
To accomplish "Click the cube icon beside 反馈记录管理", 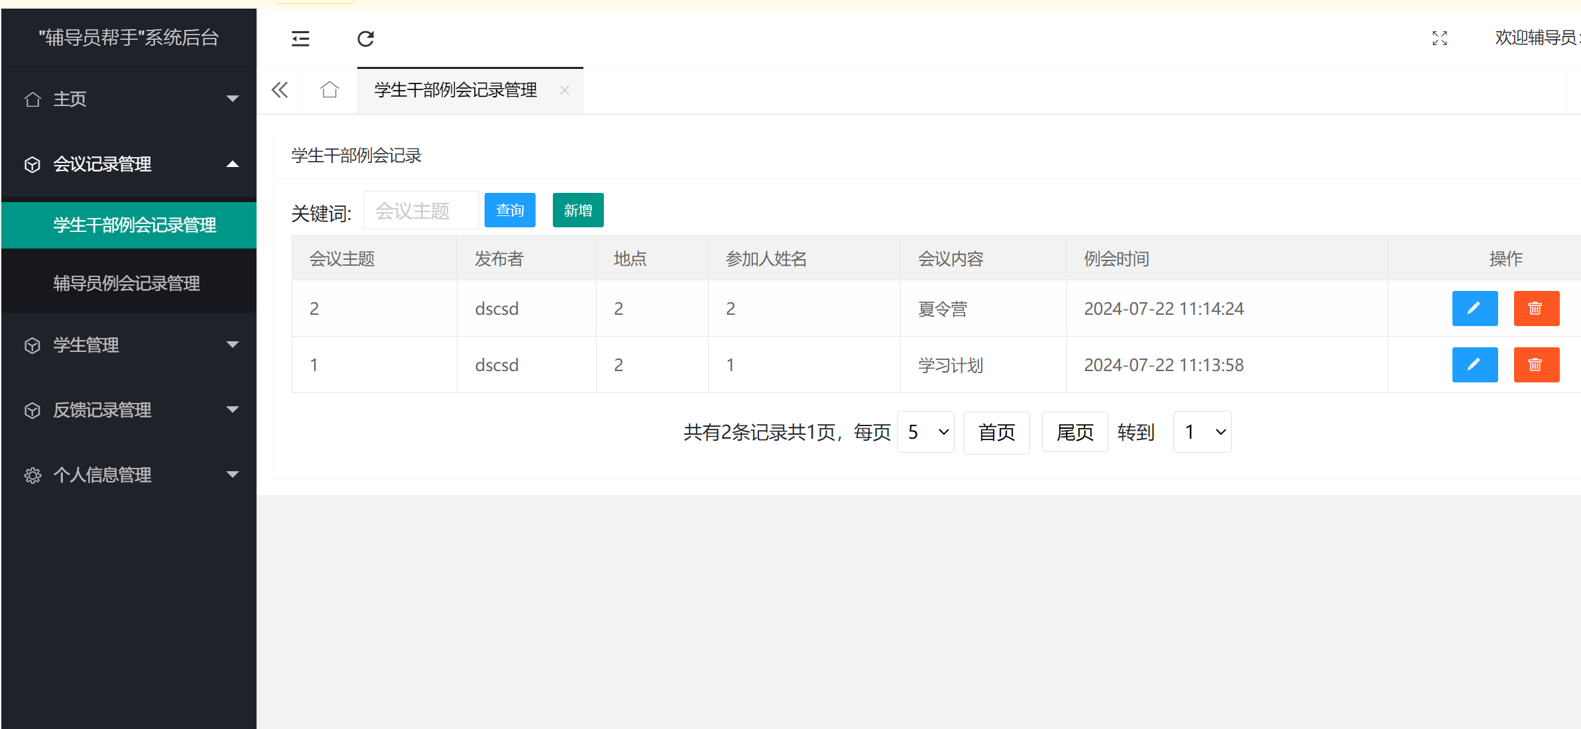I will pyautogui.click(x=32, y=410).
